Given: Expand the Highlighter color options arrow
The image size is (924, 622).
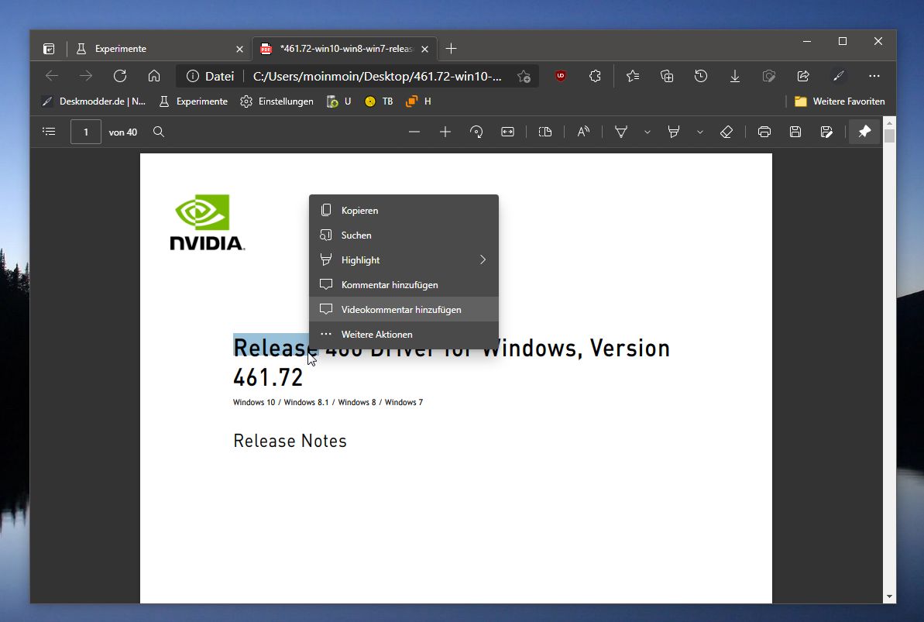Looking at the screenshot, I should (700, 132).
